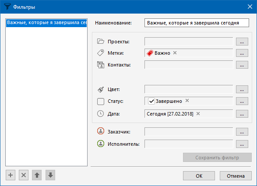The width and height of the screenshot is (257, 186).
Task: Select the filter Важные, которые я завершила
Action: click(x=46, y=23)
